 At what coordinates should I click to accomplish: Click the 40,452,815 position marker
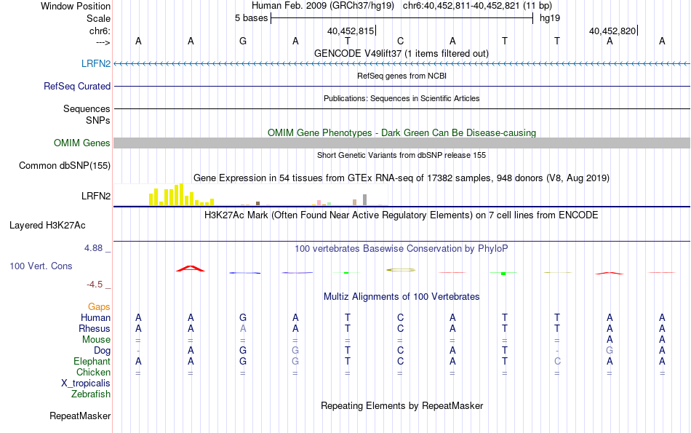[x=351, y=31]
